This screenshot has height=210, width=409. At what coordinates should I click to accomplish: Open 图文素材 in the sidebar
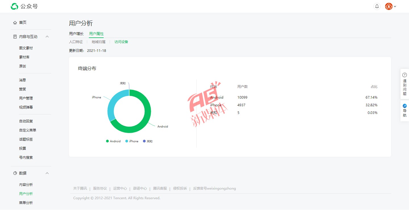point(26,48)
